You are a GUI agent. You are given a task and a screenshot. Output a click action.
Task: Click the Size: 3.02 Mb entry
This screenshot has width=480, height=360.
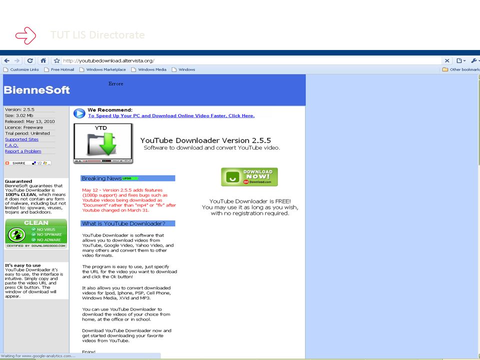point(19,115)
